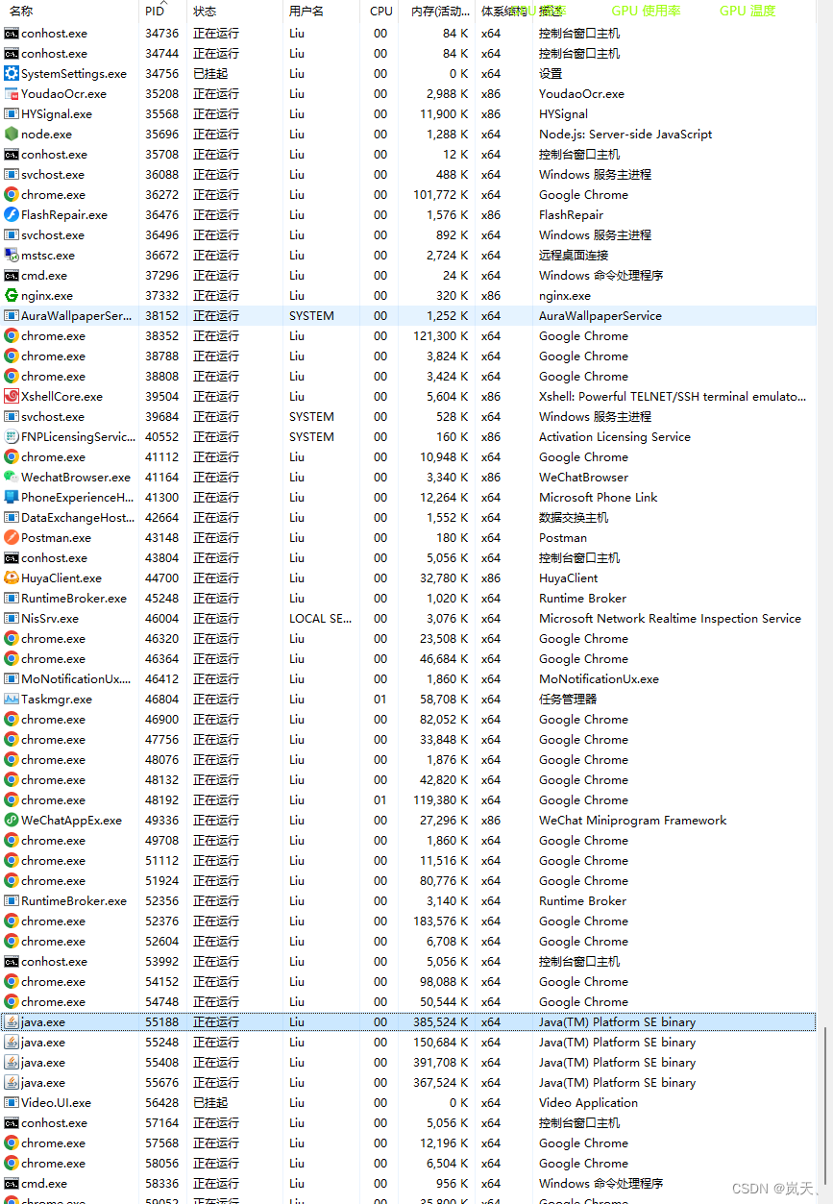The width and height of the screenshot is (833, 1204).
Task: Select chrome.exe row with PID 38352
Action: click(408, 336)
